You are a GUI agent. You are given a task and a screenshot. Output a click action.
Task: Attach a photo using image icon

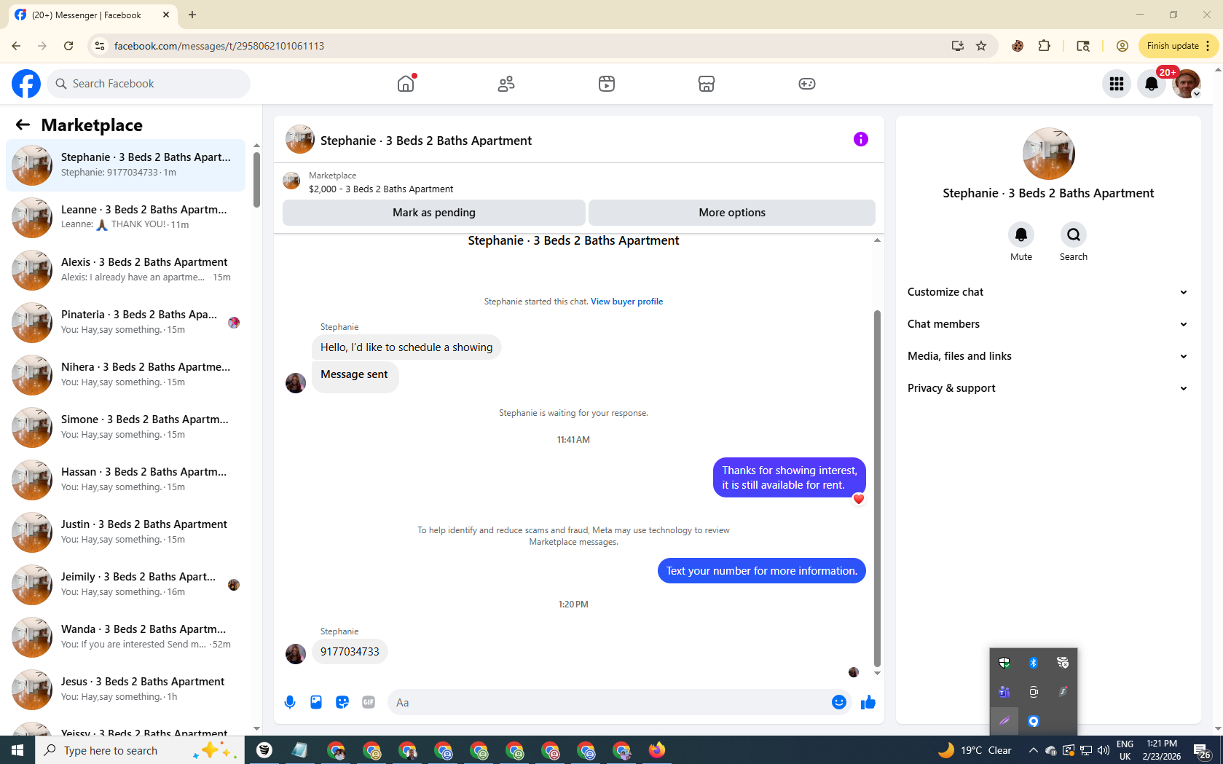[316, 702]
